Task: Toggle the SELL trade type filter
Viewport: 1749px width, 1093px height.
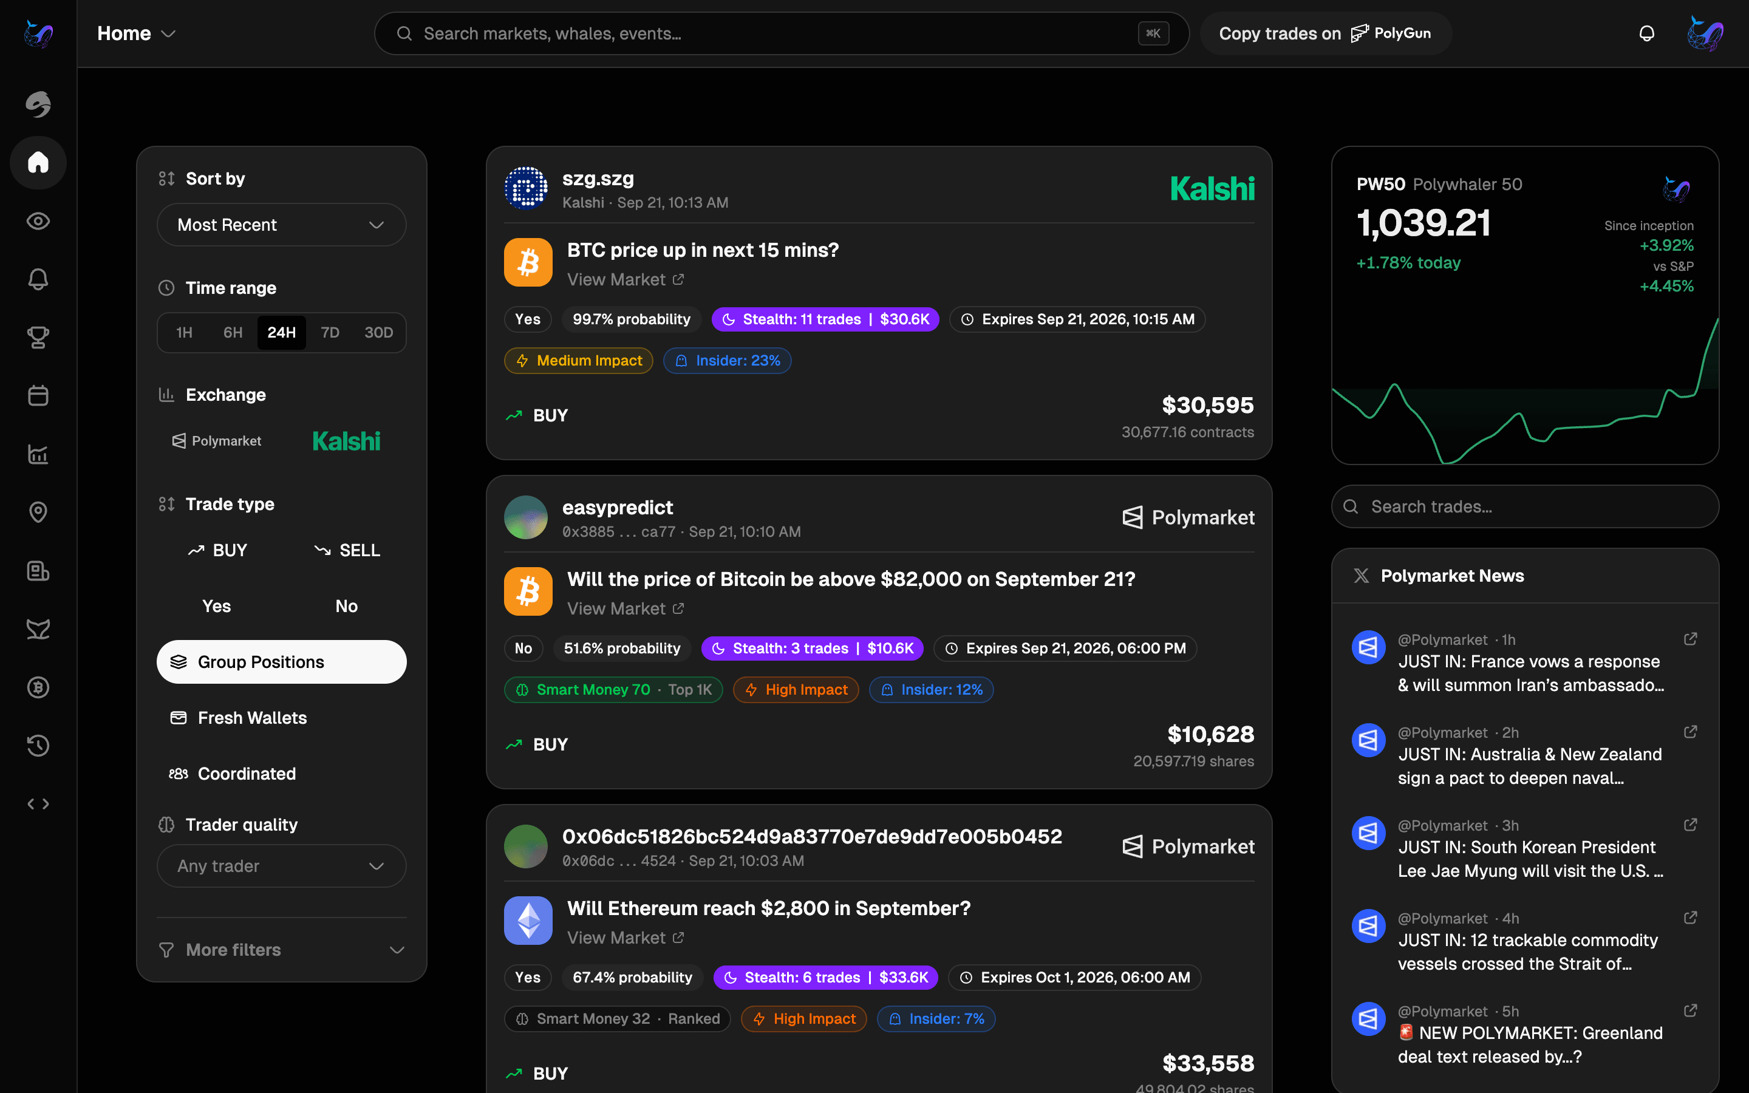Action: 347,550
